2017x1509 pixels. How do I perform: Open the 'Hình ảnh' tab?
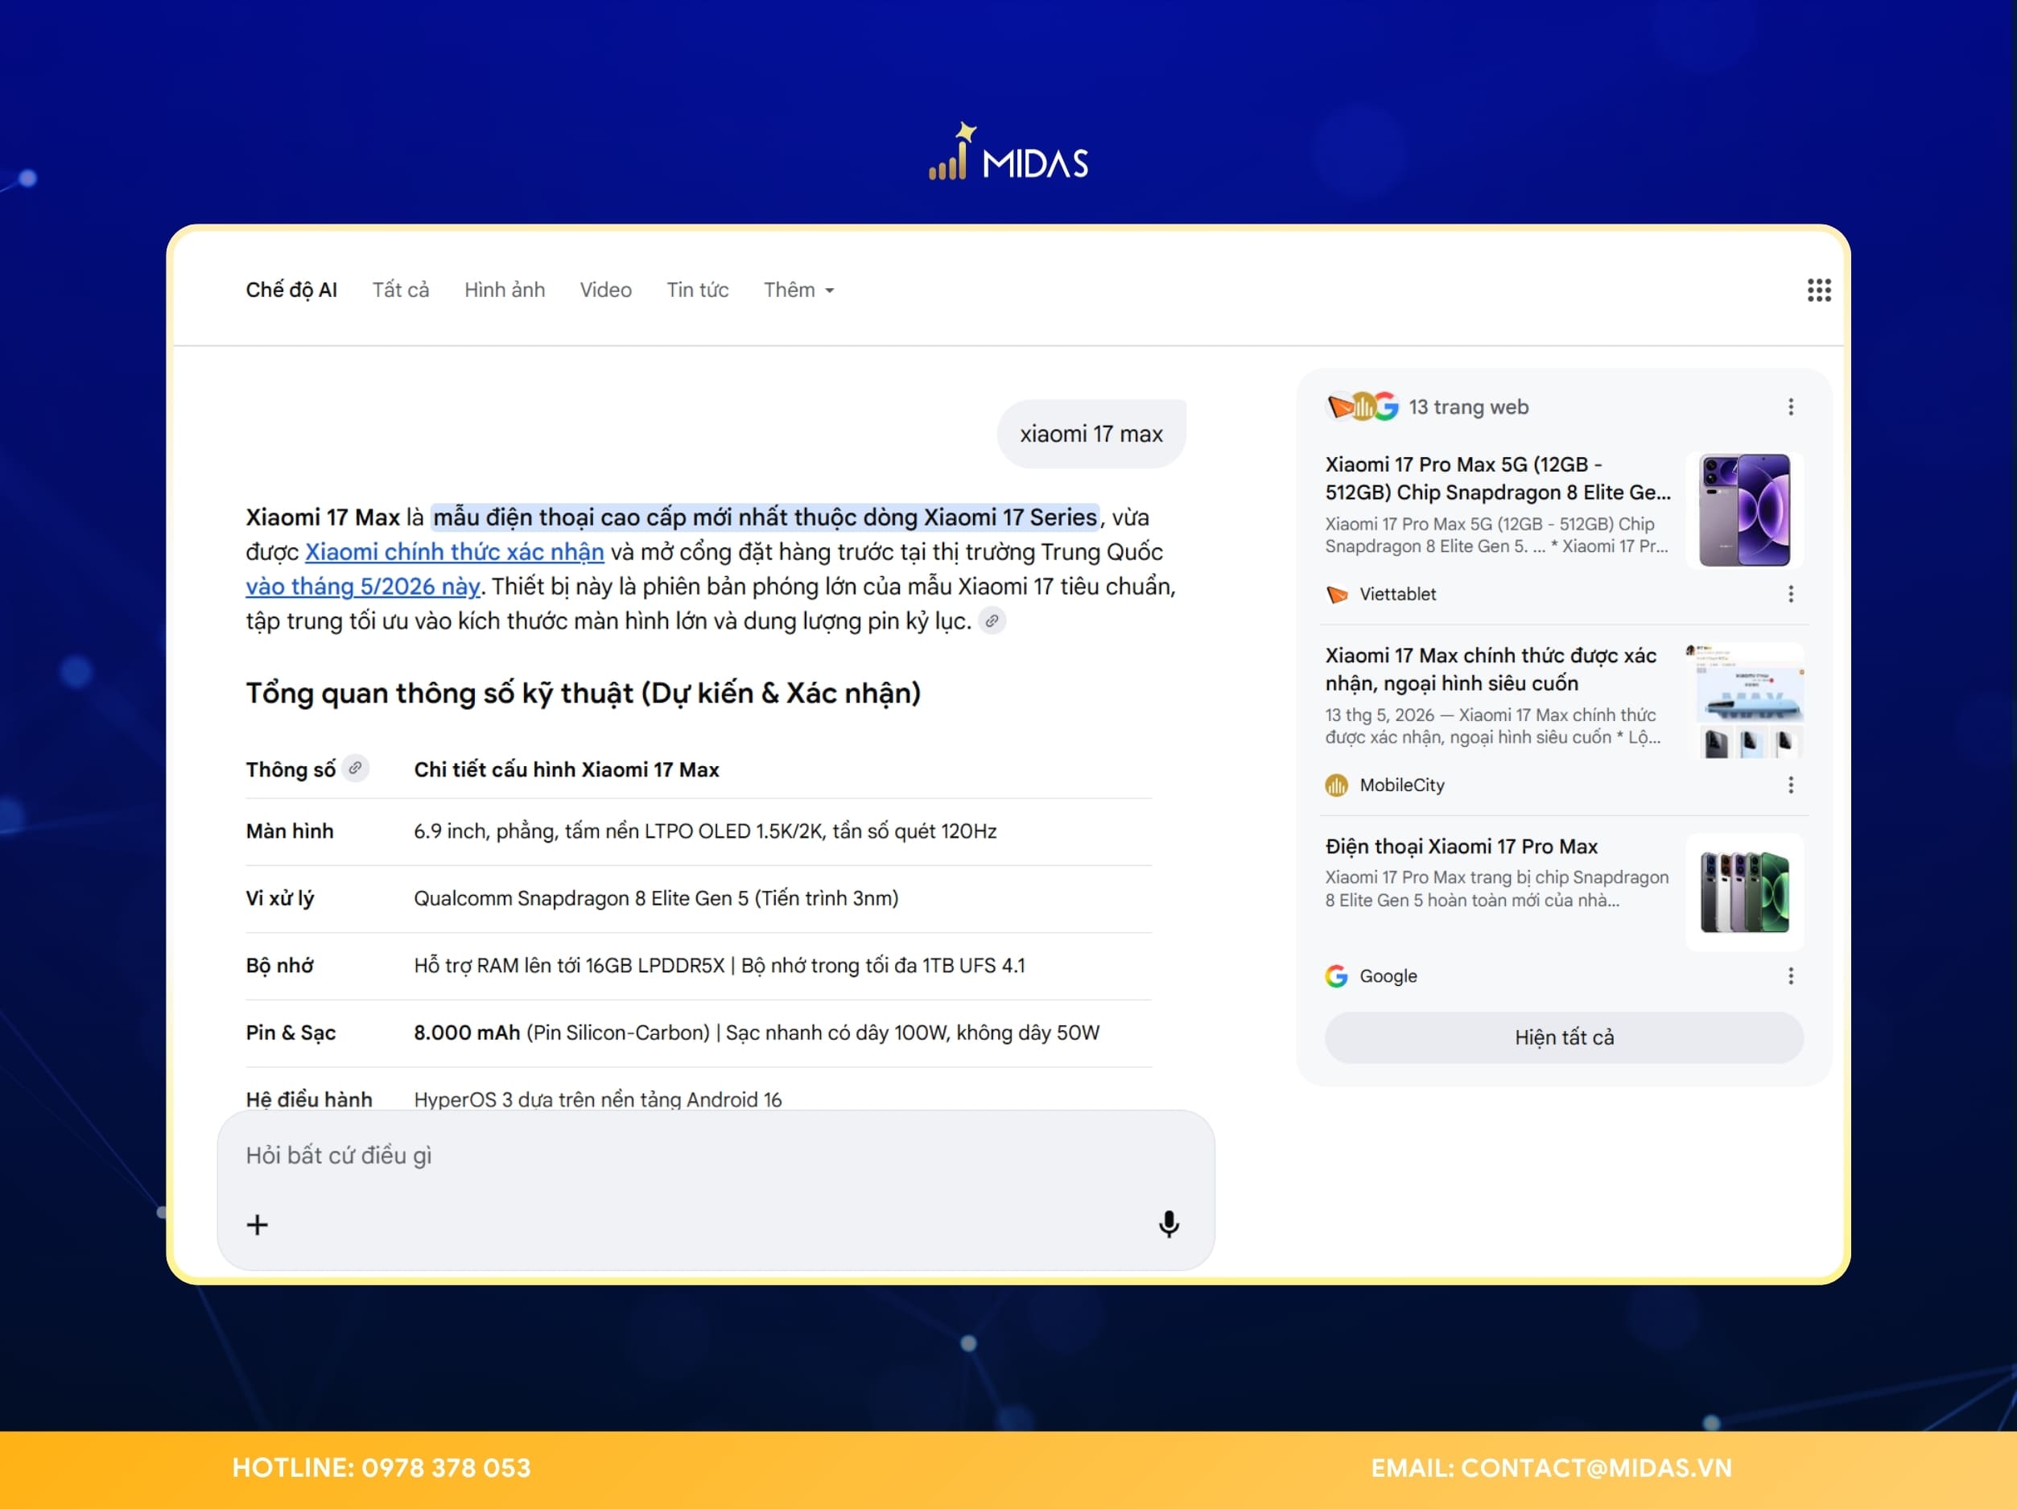pyautogui.click(x=504, y=290)
